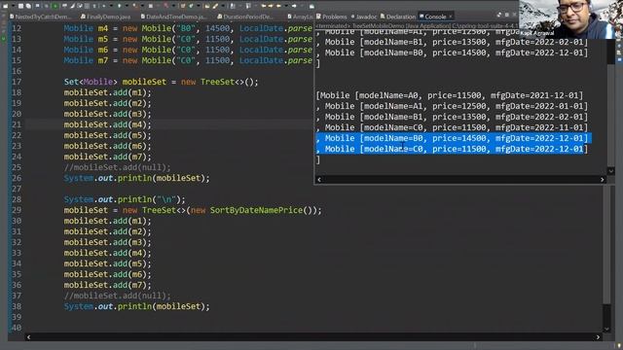The width and height of the screenshot is (623, 350).
Task: Click the Save icon in the toolbar
Action: pos(20,6)
